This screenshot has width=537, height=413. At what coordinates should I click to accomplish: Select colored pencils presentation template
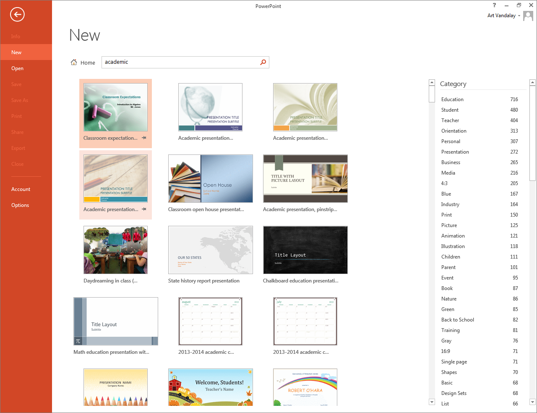(115, 387)
